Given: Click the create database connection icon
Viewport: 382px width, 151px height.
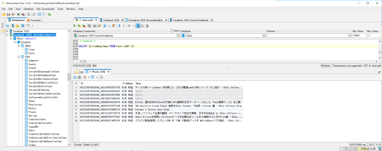Looking at the screenshot, I should (x=13, y=25).
